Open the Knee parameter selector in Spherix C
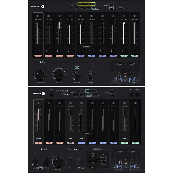The image size is (173, 173). pyautogui.click(x=87, y=133)
